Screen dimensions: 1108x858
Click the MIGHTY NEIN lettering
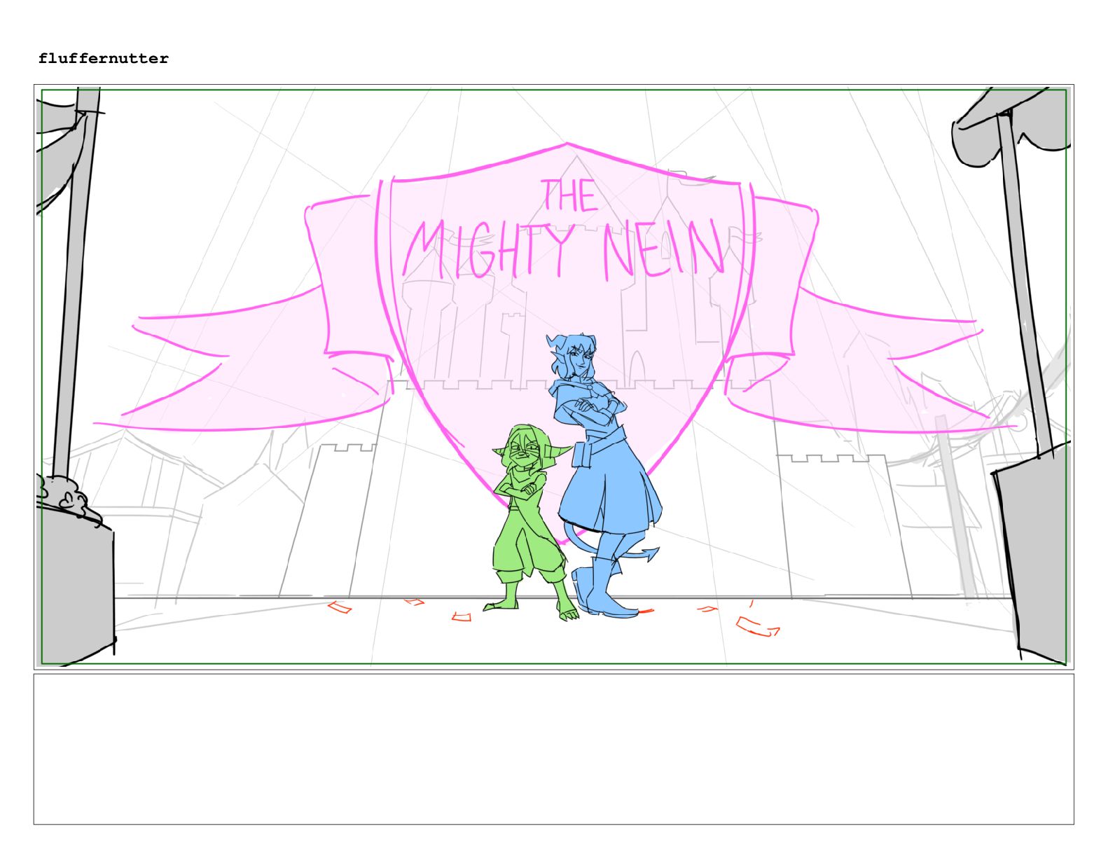coord(565,249)
